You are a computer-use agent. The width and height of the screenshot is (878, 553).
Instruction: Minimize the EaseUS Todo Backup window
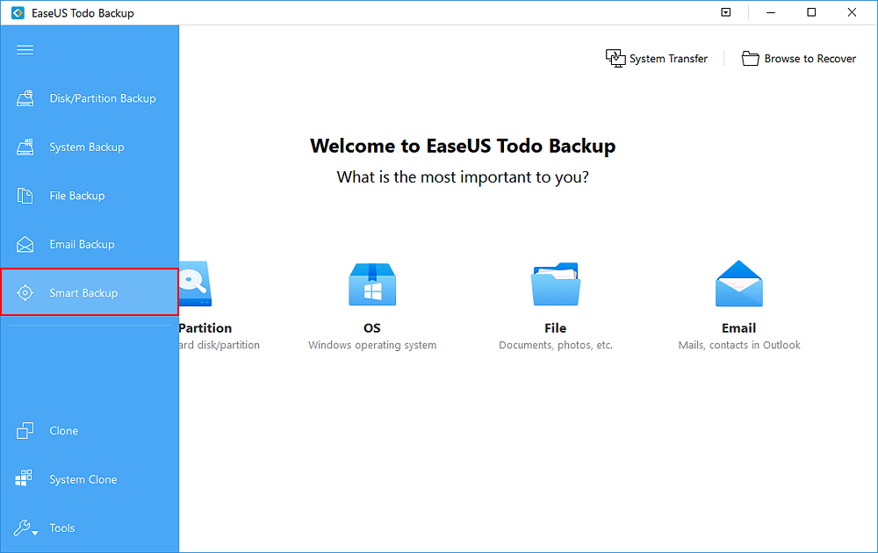(x=771, y=12)
